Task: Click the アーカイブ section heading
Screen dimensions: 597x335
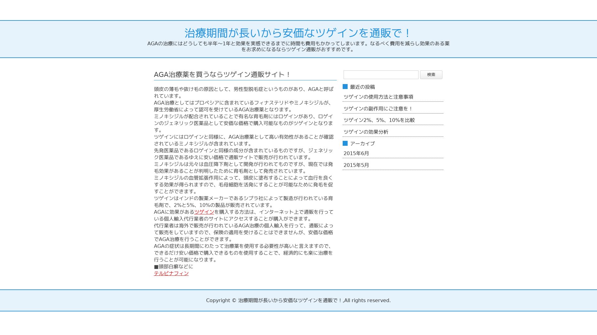Action: pyautogui.click(x=362, y=144)
